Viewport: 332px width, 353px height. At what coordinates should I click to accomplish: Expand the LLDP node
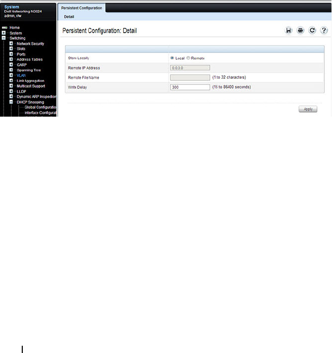pos(11,91)
